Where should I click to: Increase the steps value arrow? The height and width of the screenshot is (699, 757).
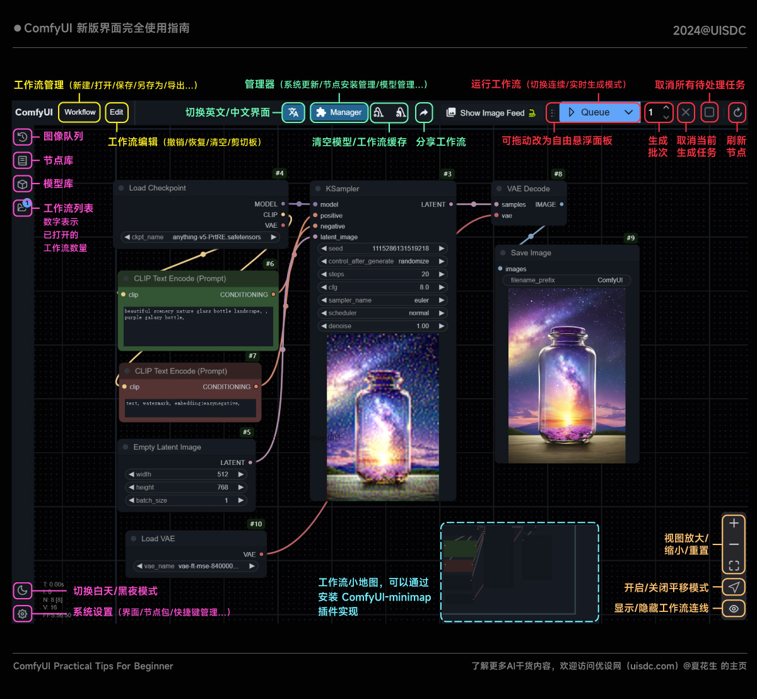coord(442,274)
